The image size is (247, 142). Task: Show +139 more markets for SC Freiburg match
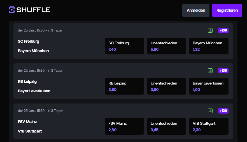coord(223,30)
